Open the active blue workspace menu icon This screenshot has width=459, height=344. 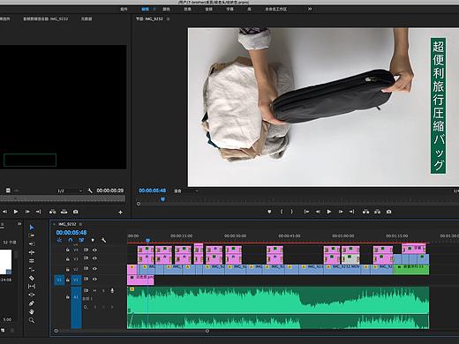(154, 9)
